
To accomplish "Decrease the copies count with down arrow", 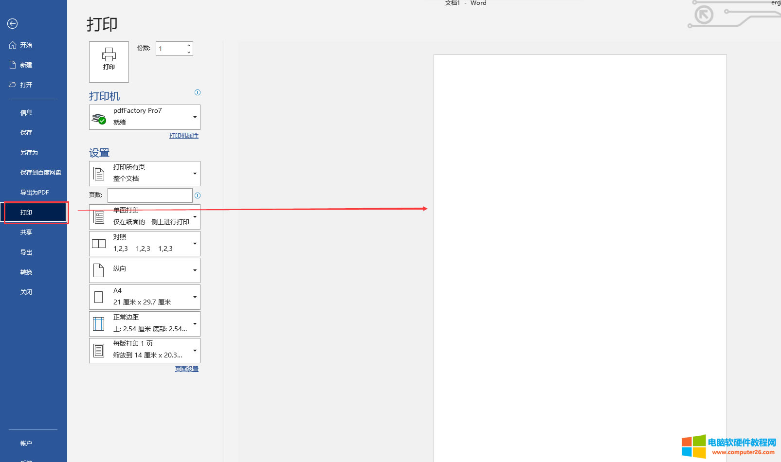I will tap(189, 52).
